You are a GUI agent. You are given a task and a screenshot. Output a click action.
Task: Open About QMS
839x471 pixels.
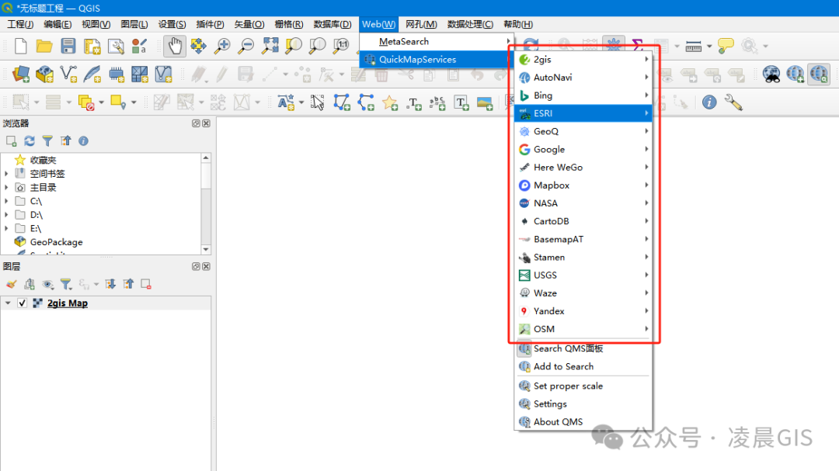pyautogui.click(x=583, y=422)
